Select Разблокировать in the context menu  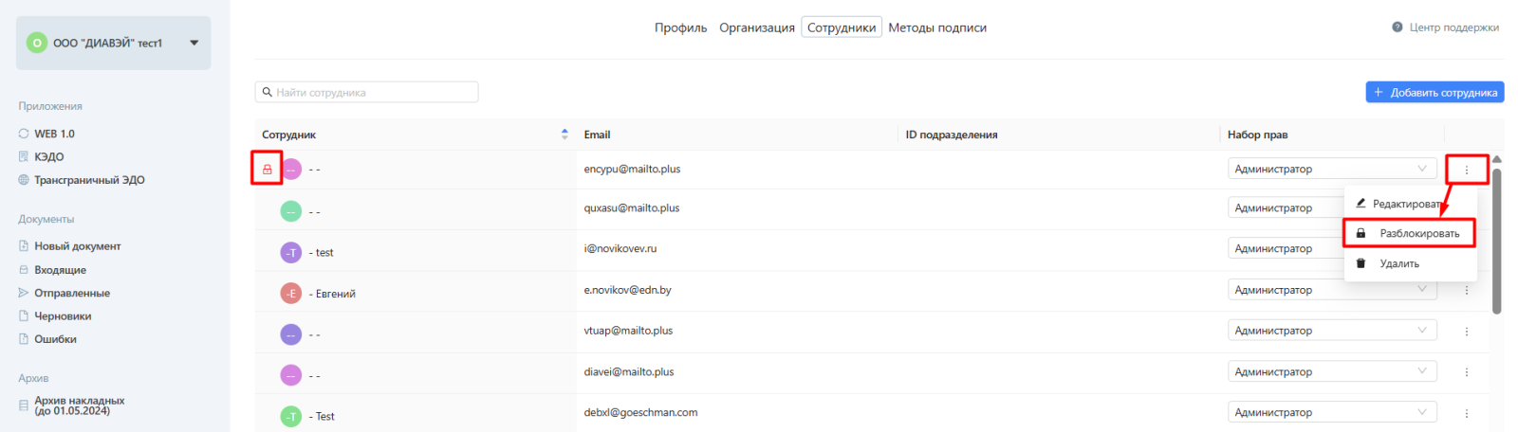(x=1418, y=234)
